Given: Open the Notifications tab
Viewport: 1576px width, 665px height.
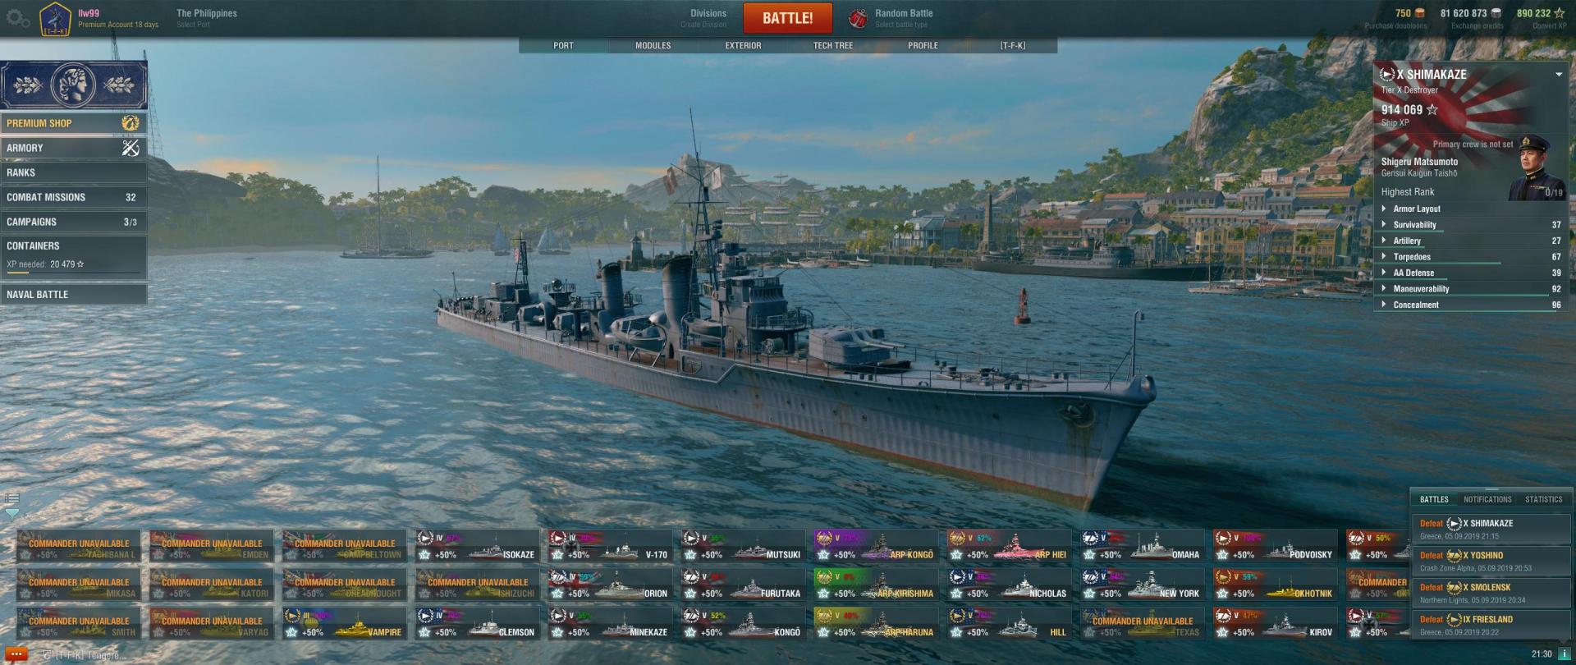Looking at the screenshot, I should 1487,499.
